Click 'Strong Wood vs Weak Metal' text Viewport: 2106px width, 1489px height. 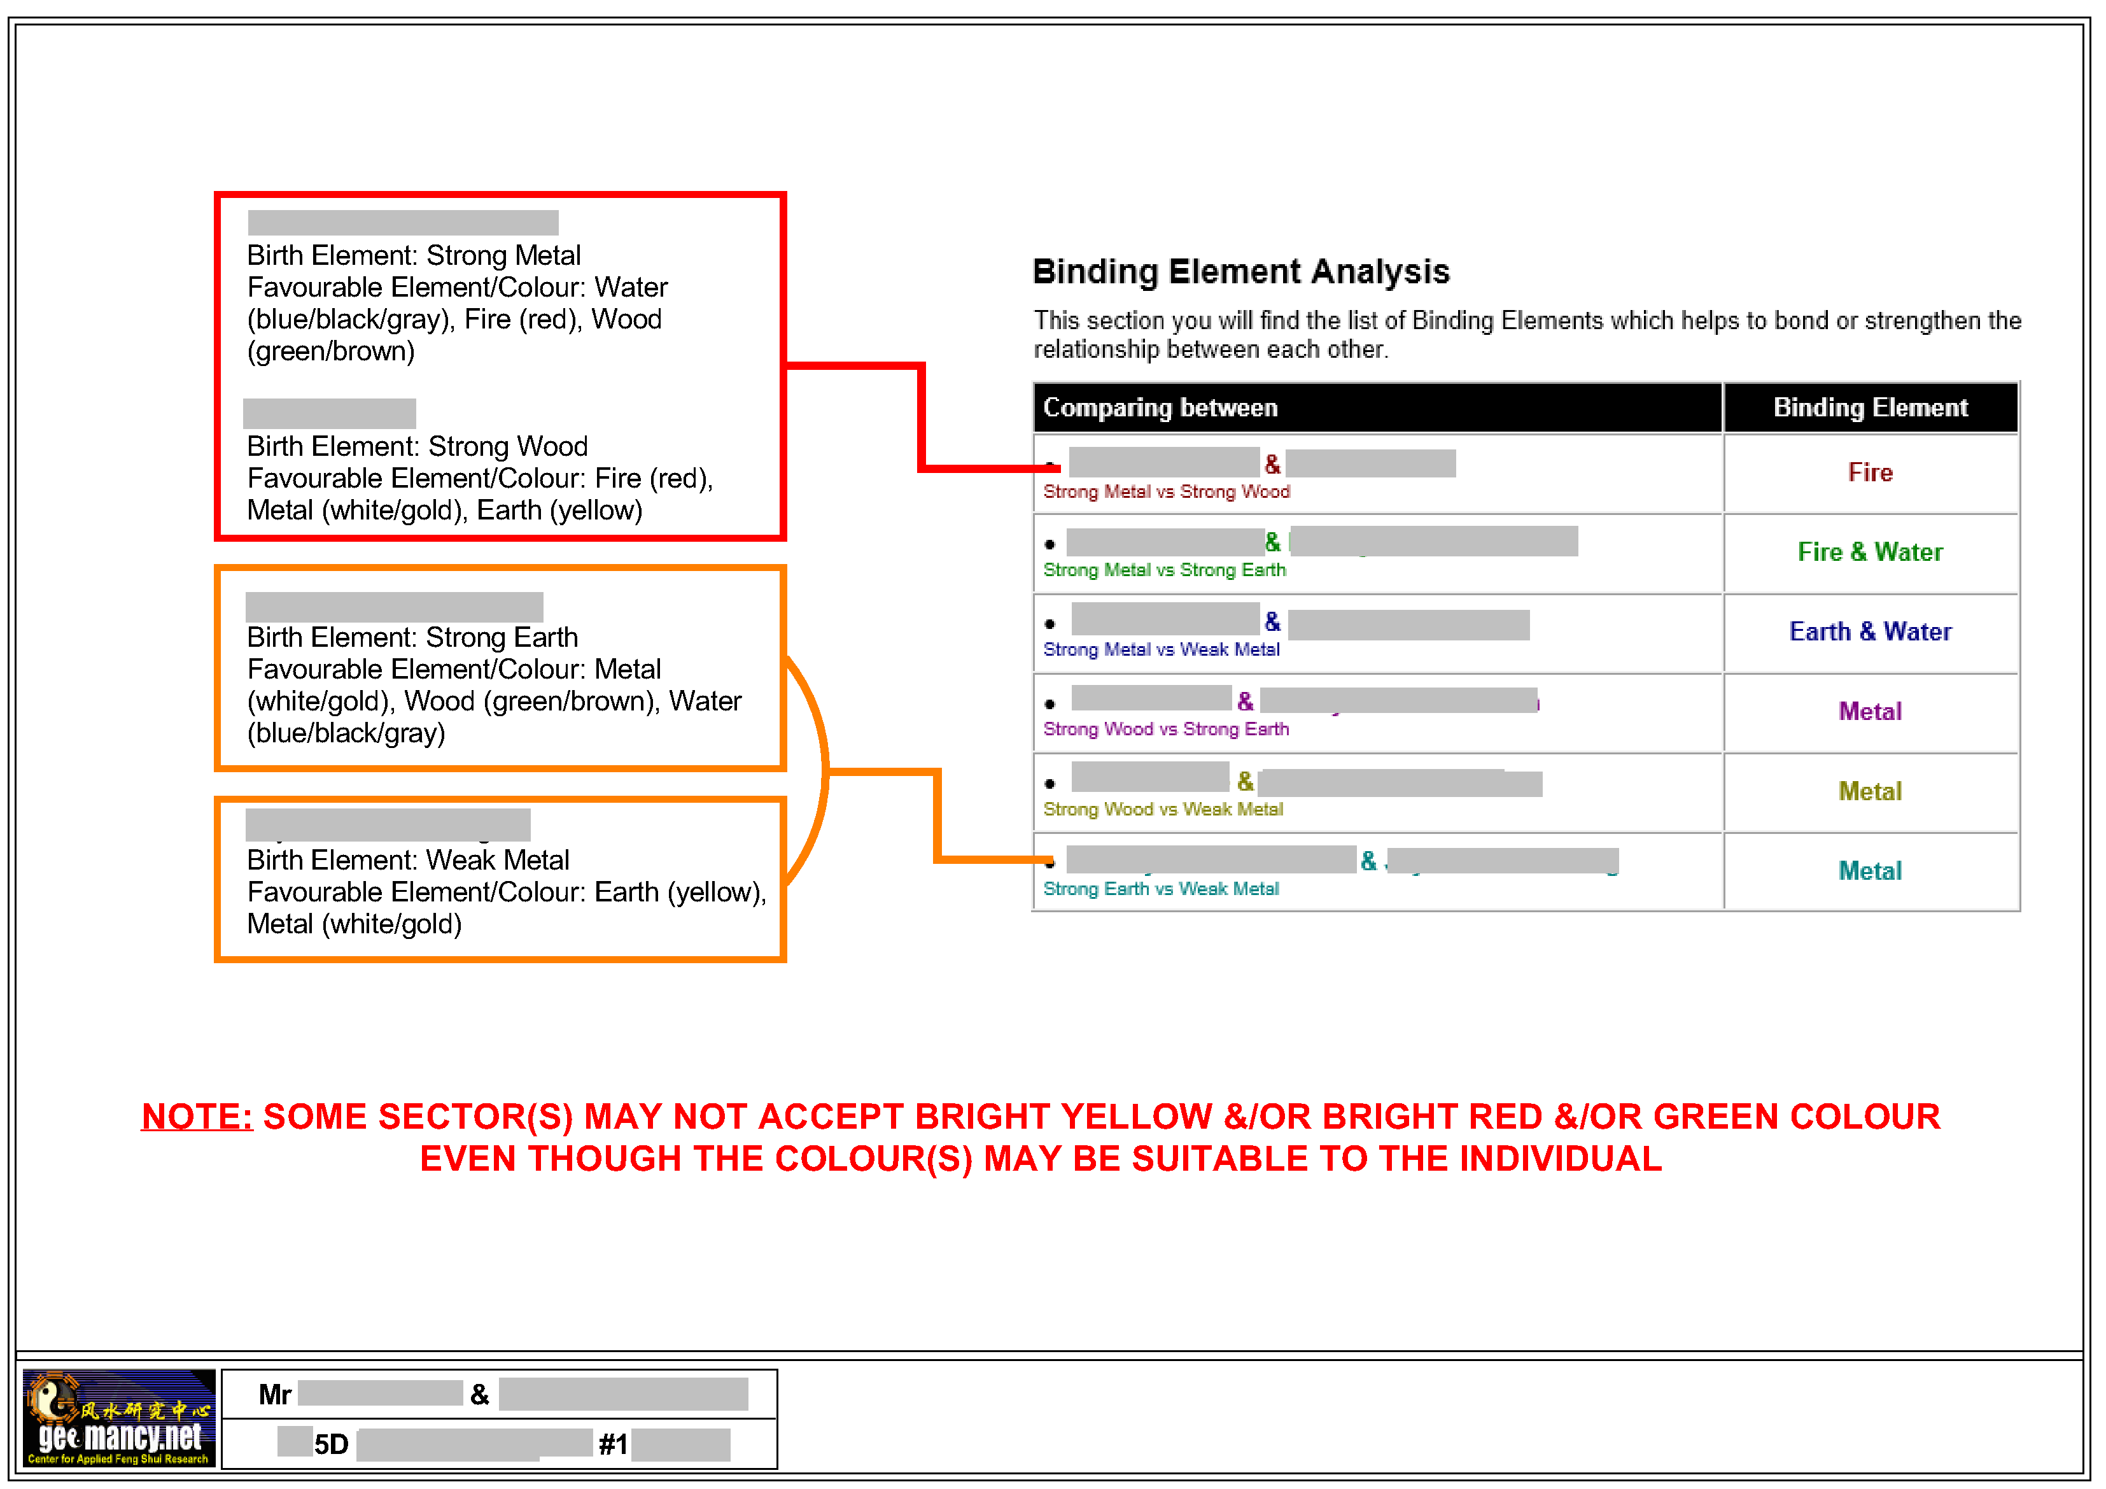click(x=1163, y=810)
